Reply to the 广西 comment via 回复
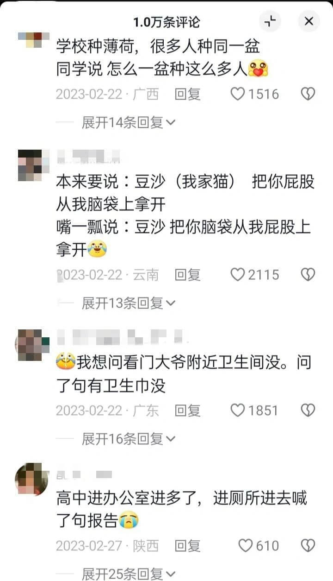 click(187, 95)
